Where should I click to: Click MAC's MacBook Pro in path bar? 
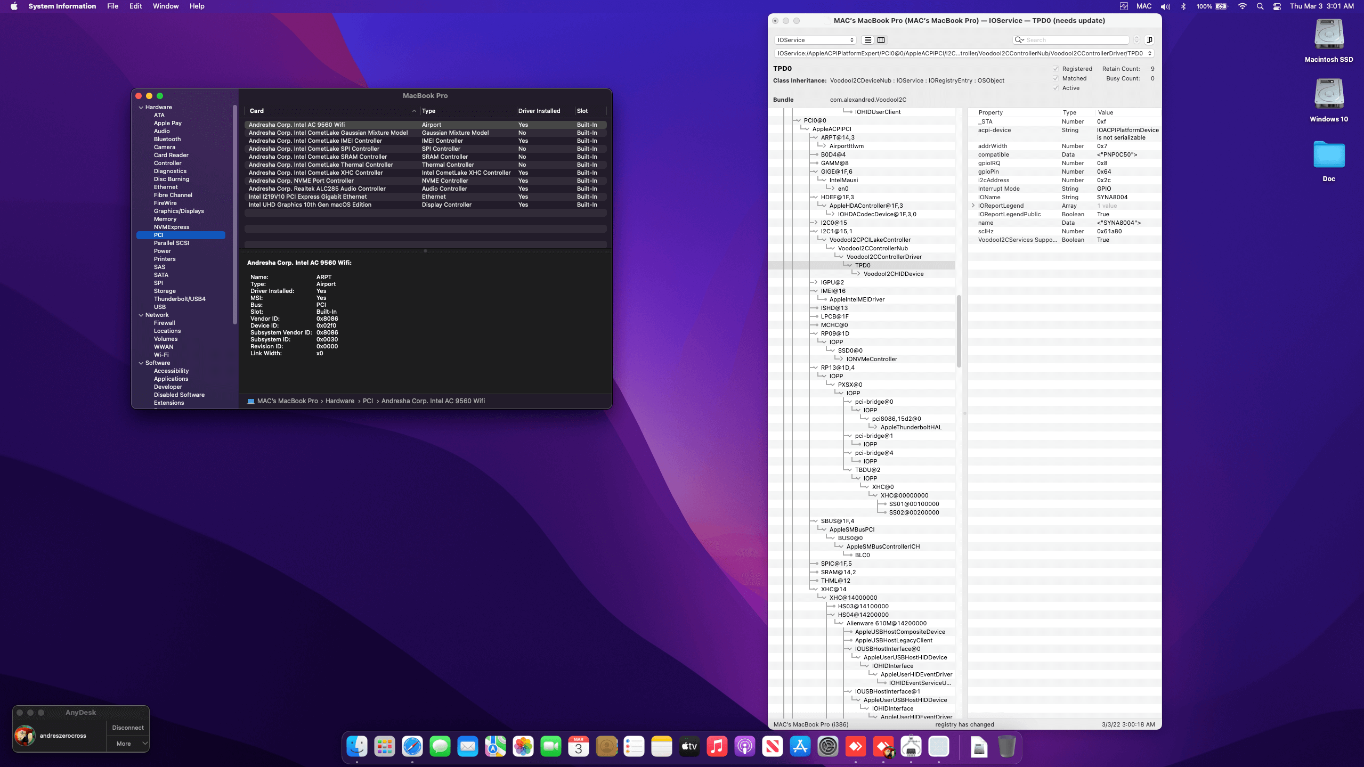click(288, 401)
